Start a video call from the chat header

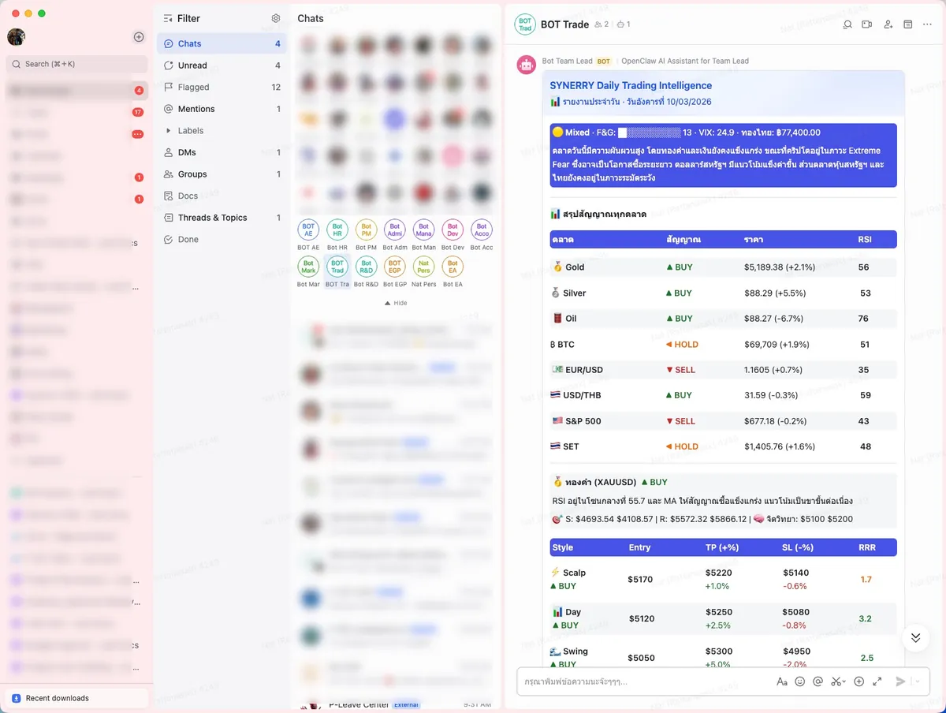click(x=866, y=24)
